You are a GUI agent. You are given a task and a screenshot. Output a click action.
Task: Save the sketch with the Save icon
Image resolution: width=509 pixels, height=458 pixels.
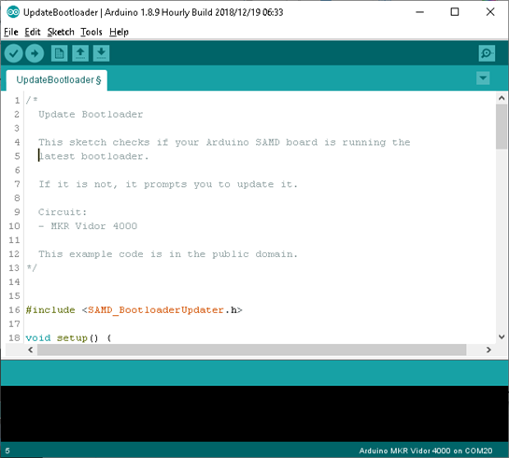pyautogui.click(x=101, y=53)
